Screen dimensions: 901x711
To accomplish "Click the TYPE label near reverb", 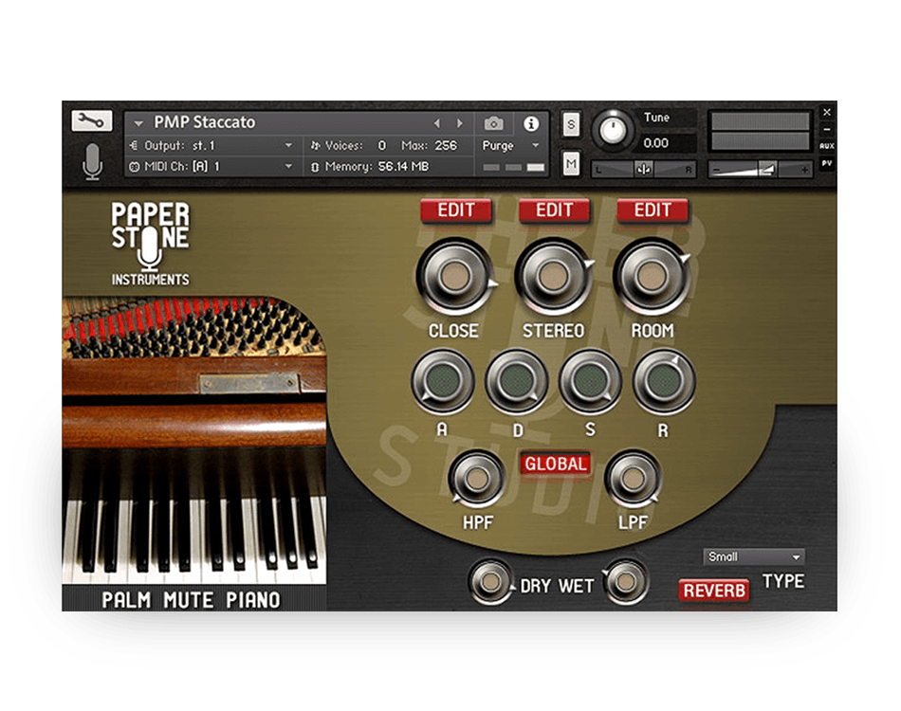I will pyautogui.click(x=783, y=581).
